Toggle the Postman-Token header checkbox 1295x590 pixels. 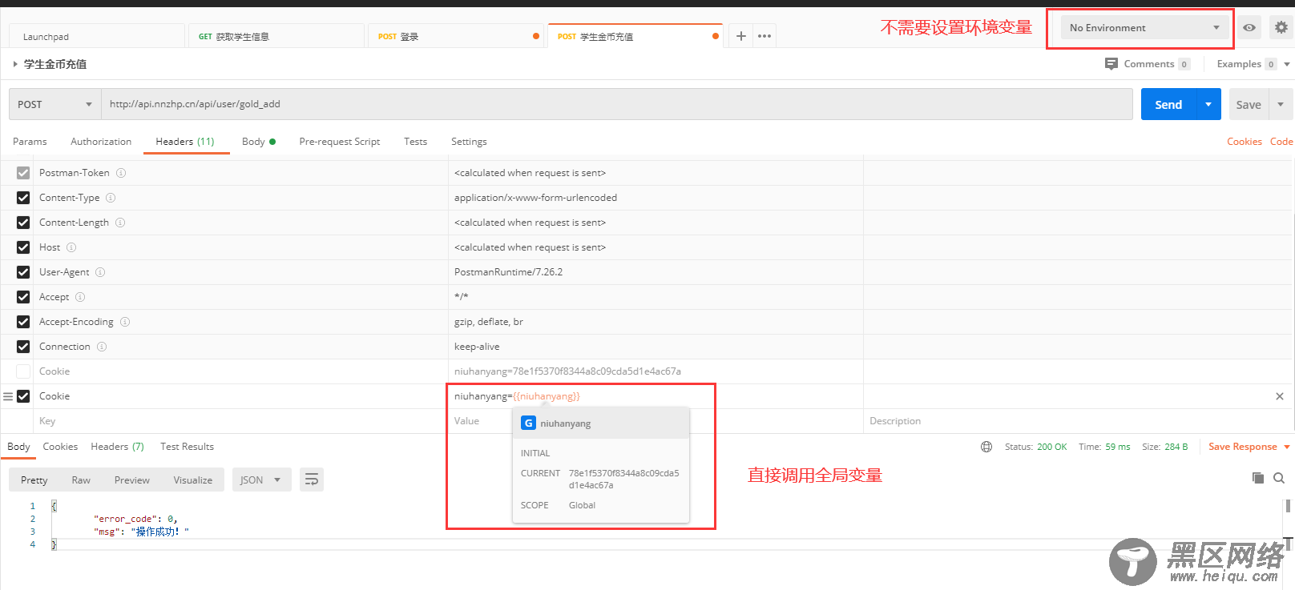23,173
